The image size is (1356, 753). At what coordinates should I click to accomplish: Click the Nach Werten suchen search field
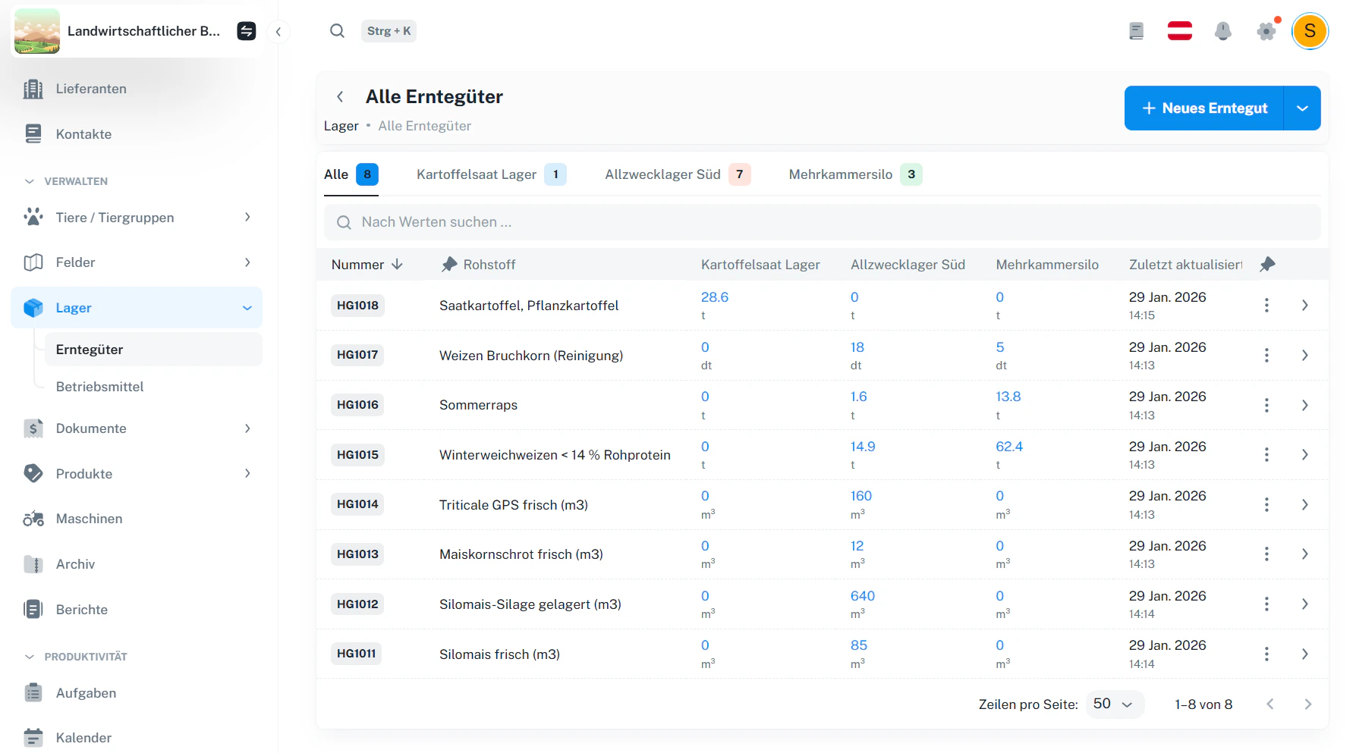822,222
